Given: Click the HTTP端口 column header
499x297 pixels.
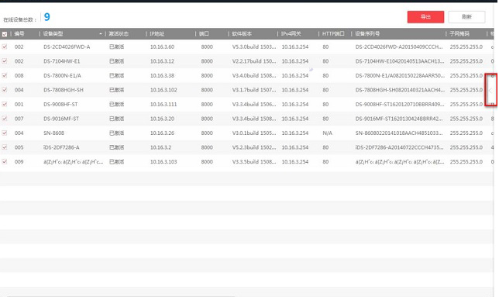Looking at the screenshot, I should [x=333, y=34].
